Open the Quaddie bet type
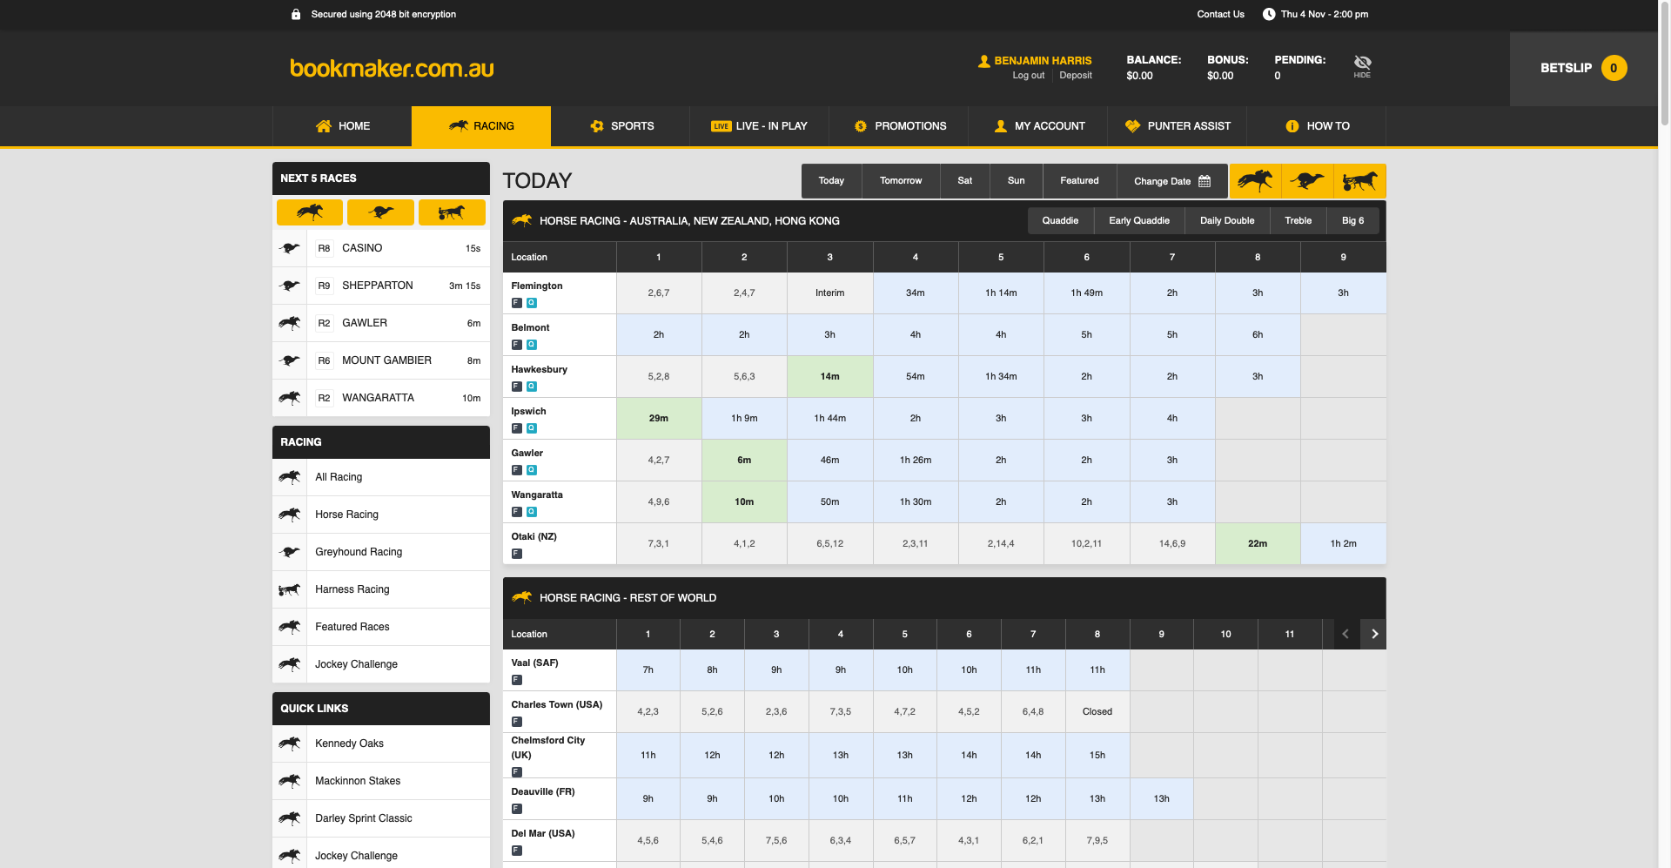This screenshot has width=1671, height=868. 1060,221
